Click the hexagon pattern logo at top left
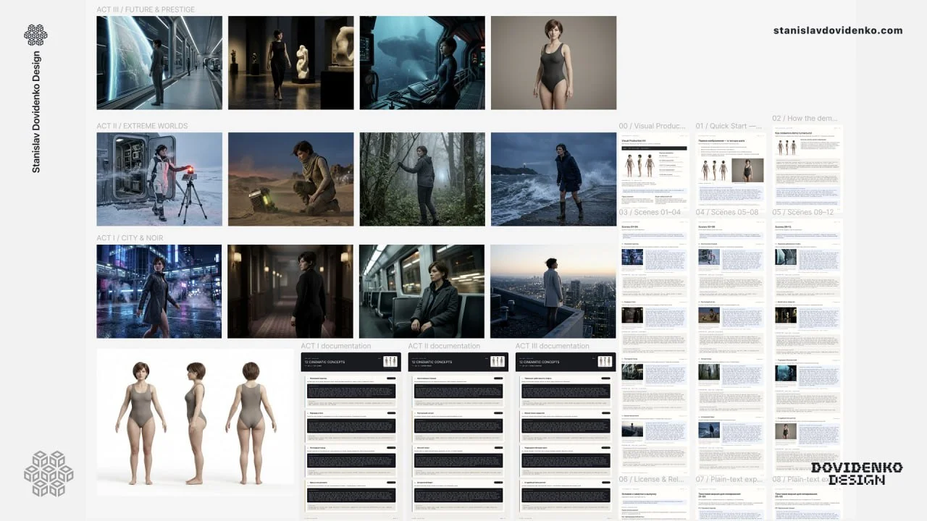The height and width of the screenshot is (521, 927). [x=35, y=35]
